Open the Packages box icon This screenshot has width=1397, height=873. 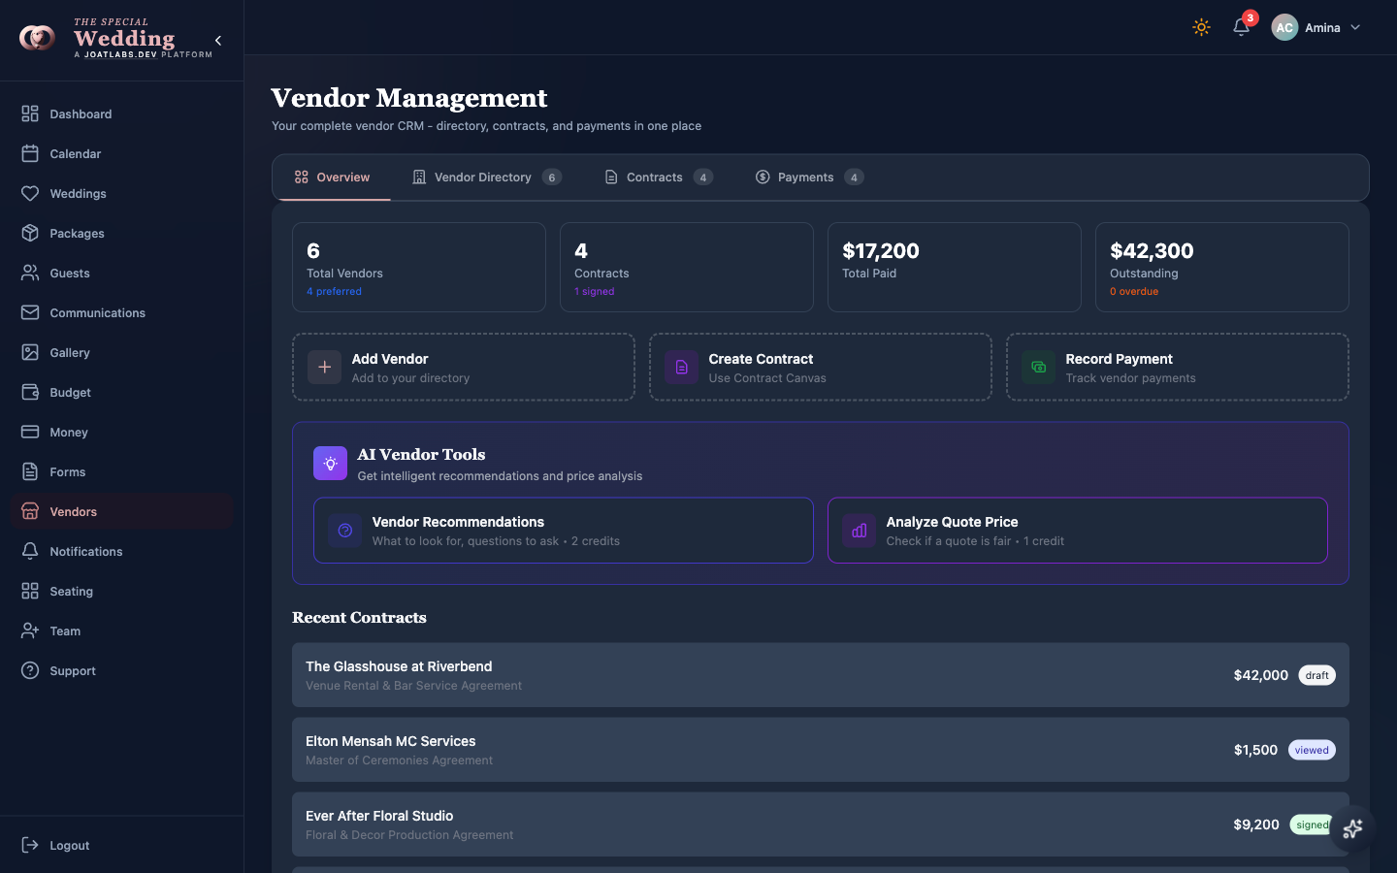point(30,233)
